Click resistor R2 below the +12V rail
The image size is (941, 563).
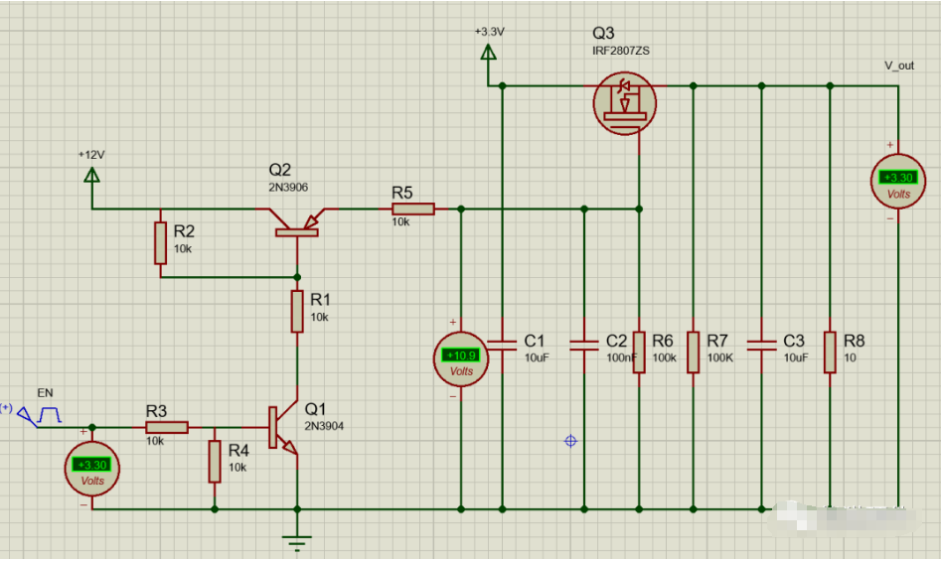coord(160,243)
